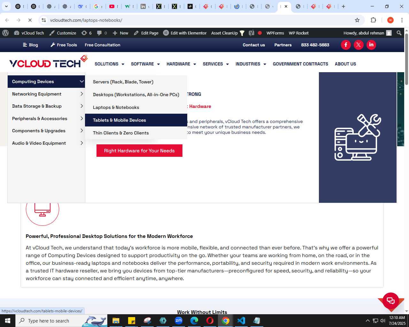Open the vCloud Tech dashboard link
The height and width of the screenshot is (327, 409).
click(29, 33)
